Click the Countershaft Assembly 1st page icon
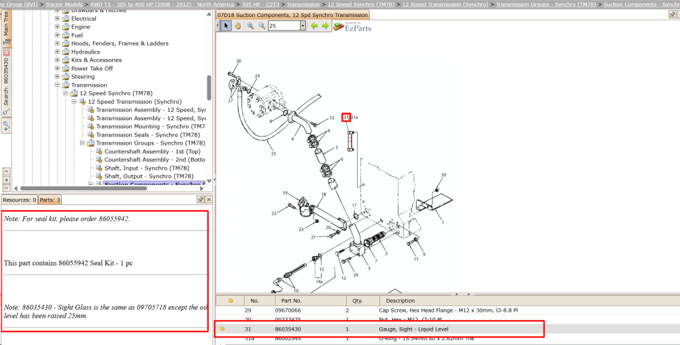Image resolution: width=680 pixels, height=345 pixels. (x=99, y=151)
